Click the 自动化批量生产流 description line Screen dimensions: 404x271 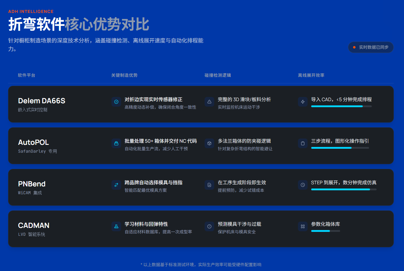(156, 149)
